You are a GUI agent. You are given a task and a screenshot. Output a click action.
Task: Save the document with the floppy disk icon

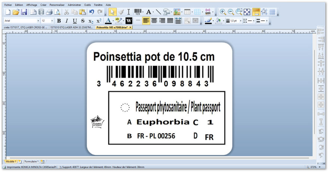[x=24, y=12]
